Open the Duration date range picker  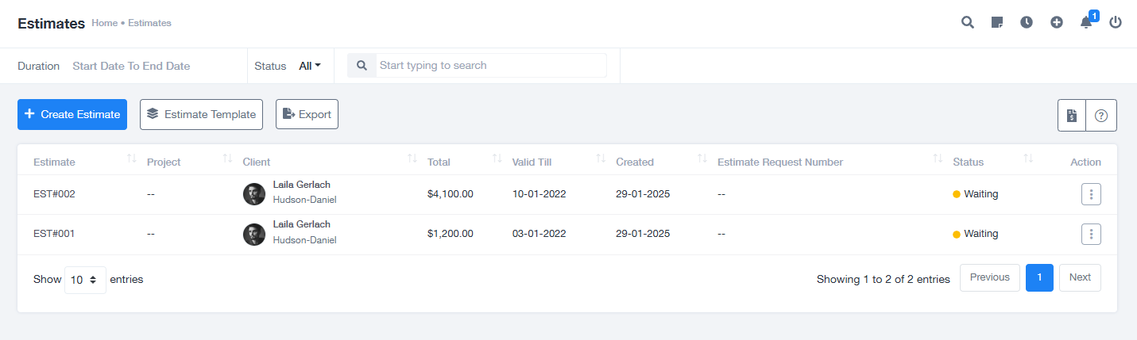pyautogui.click(x=131, y=66)
